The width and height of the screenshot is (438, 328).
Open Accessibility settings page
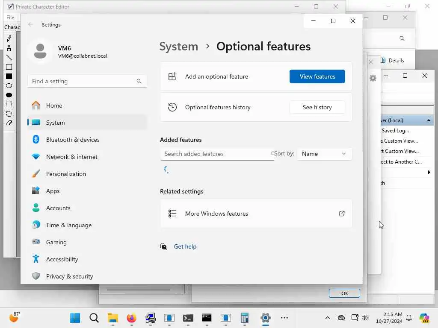click(87, 259)
